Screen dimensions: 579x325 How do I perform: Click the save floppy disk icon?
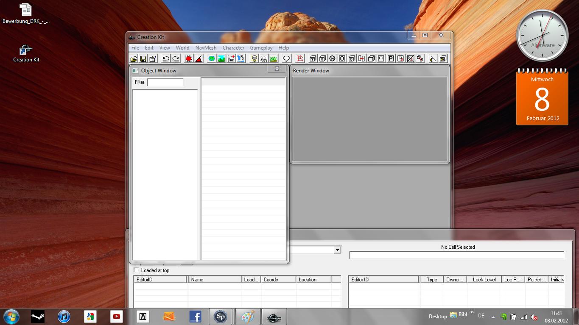(x=143, y=59)
